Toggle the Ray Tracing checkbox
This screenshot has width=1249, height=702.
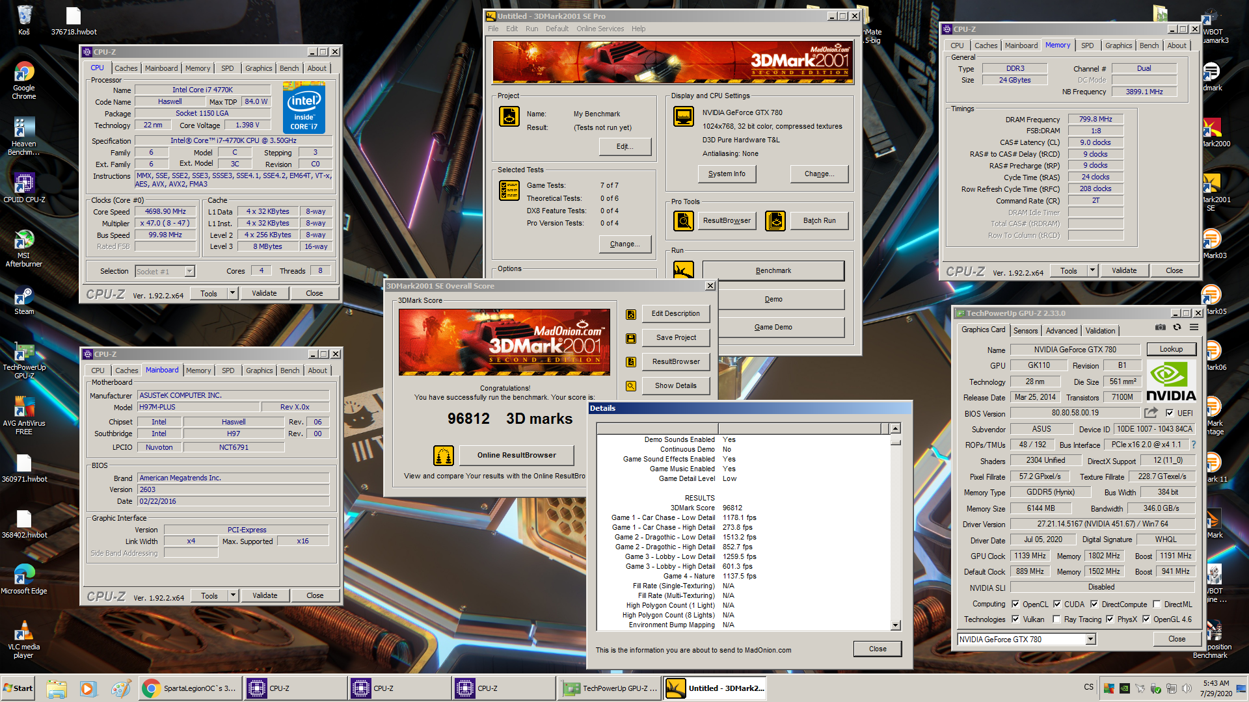[1056, 619]
